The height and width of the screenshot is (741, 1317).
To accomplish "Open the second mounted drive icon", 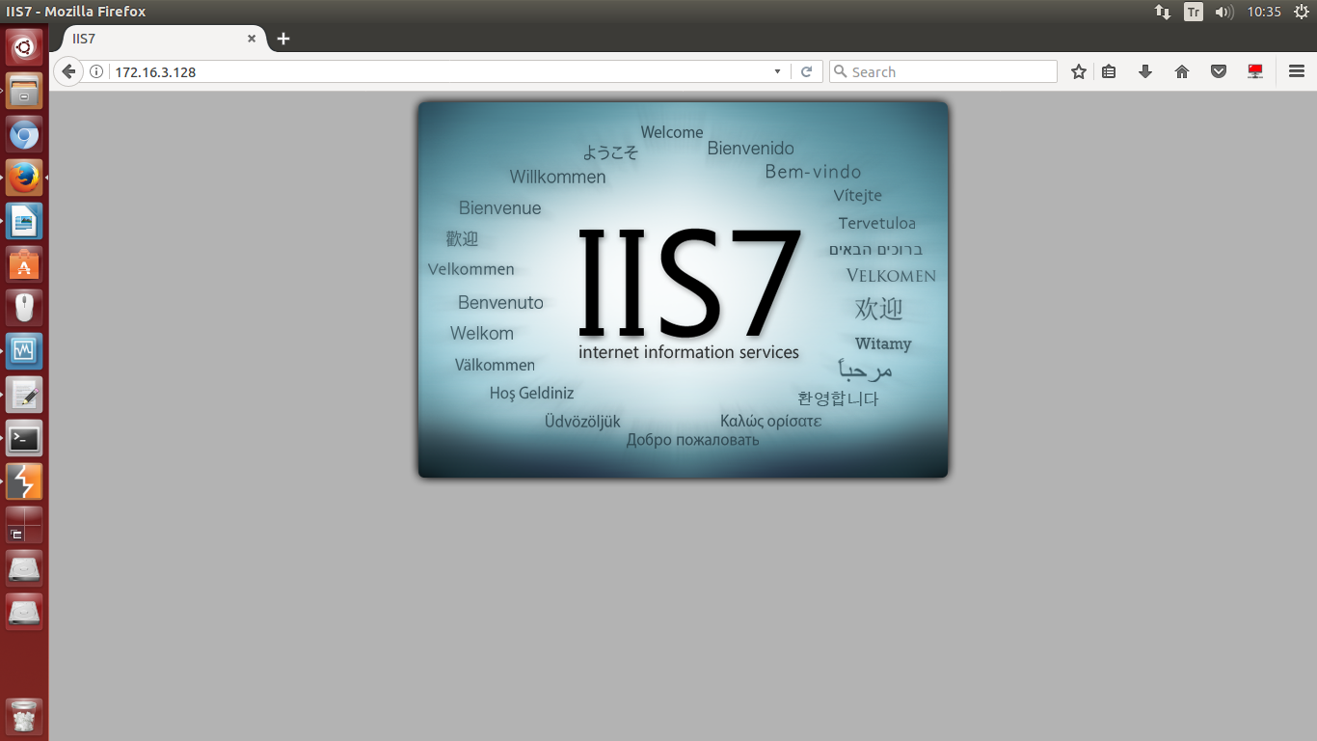I will point(24,612).
